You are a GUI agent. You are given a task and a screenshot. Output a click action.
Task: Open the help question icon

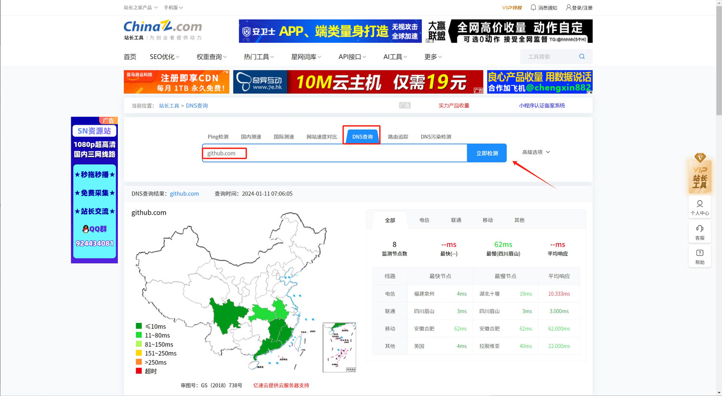[700, 256]
